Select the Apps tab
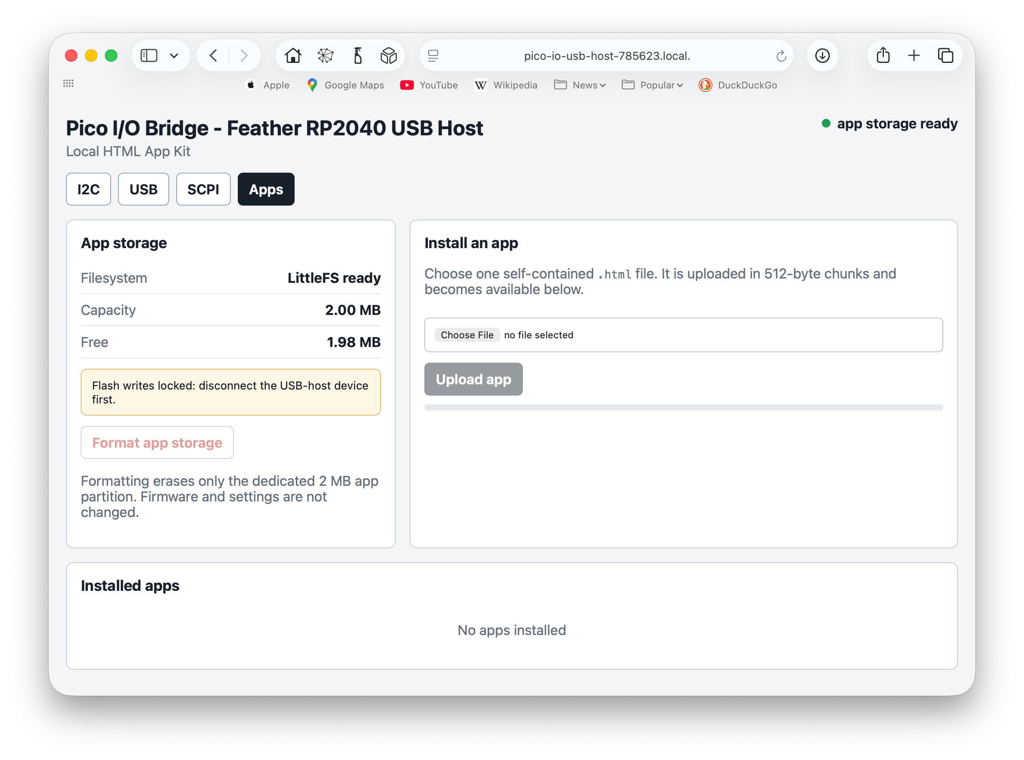Screen dimensions: 1024x760 [x=266, y=189]
